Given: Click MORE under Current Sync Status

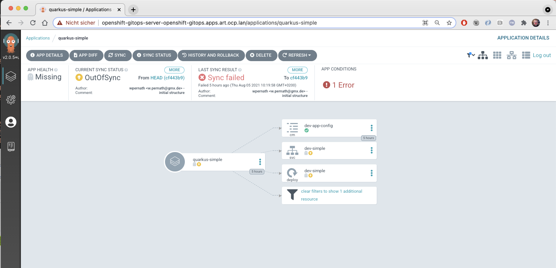Looking at the screenshot, I should tap(174, 70).
